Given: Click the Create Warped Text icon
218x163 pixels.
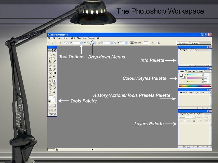Looking at the screenshot, I should coord(153,43).
